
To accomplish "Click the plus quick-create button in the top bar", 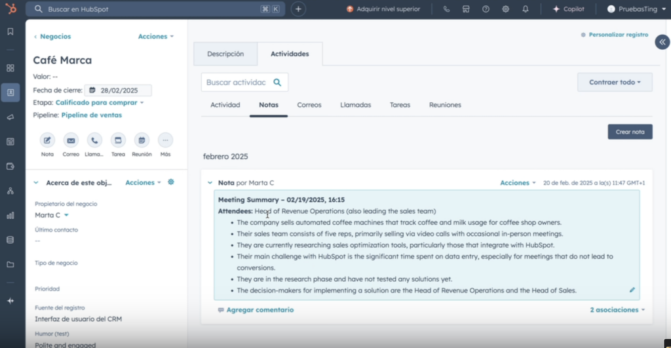I will pos(298,9).
